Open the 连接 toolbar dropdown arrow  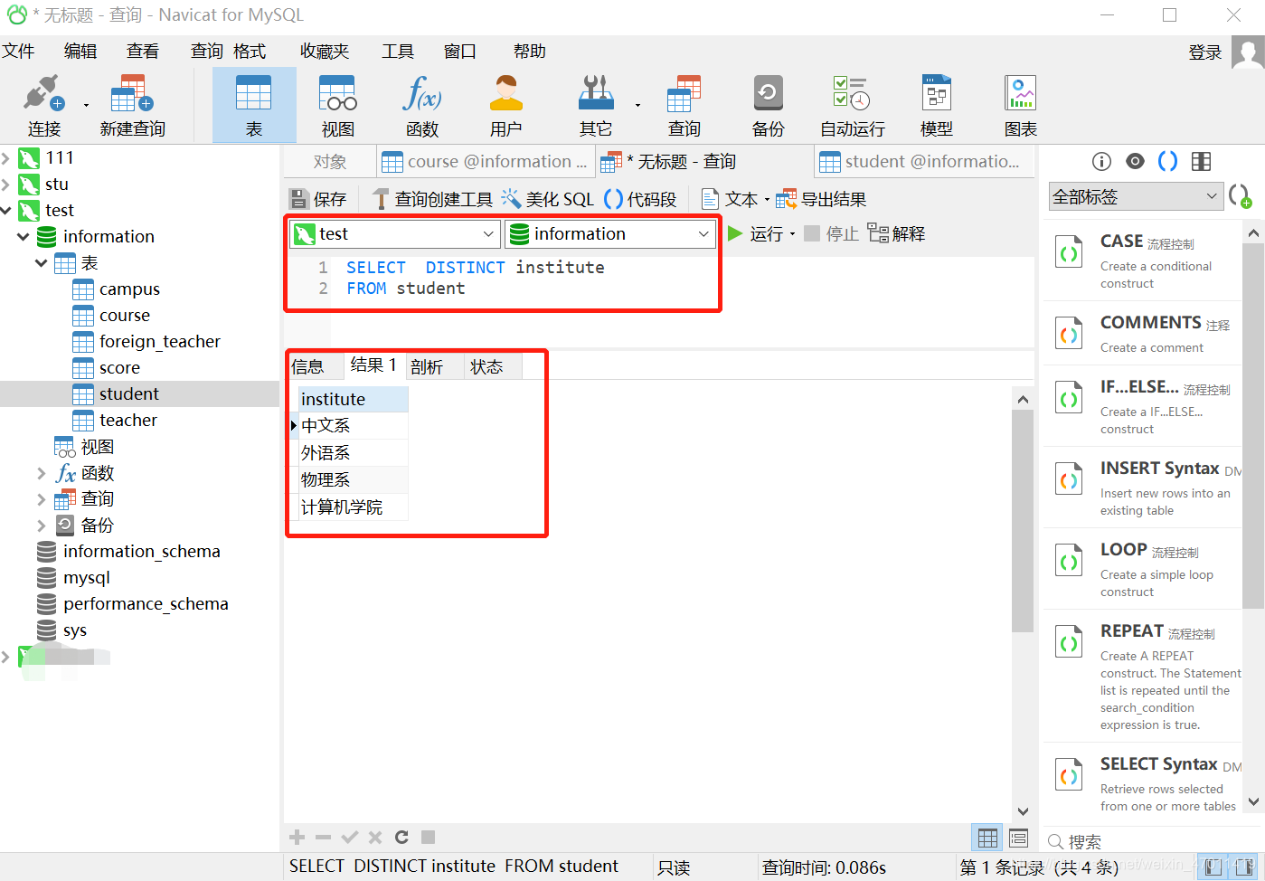[86, 106]
